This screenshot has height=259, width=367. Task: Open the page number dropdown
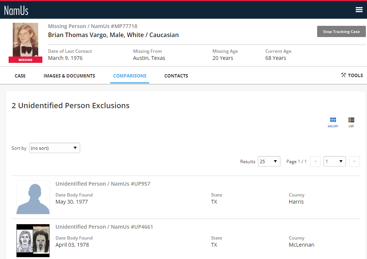[334, 161]
